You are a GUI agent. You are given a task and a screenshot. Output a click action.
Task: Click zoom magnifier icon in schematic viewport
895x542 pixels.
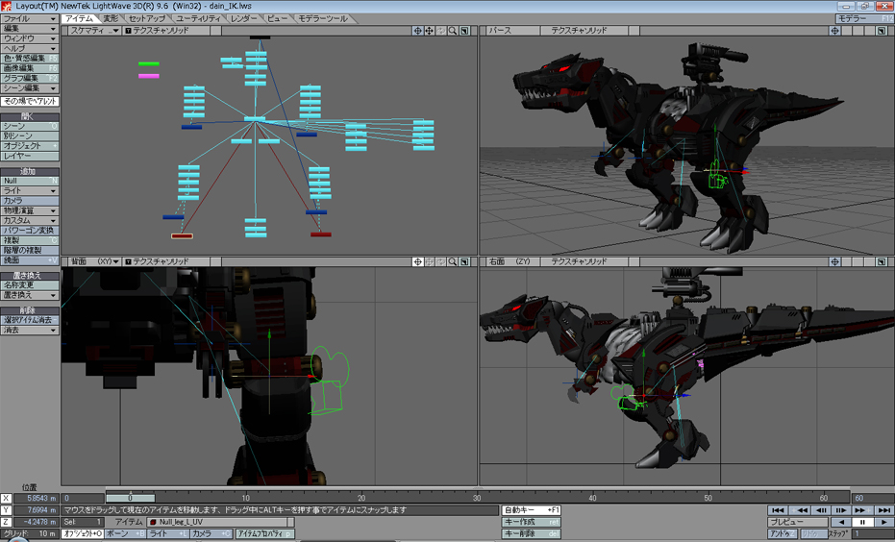tap(453, 31)
